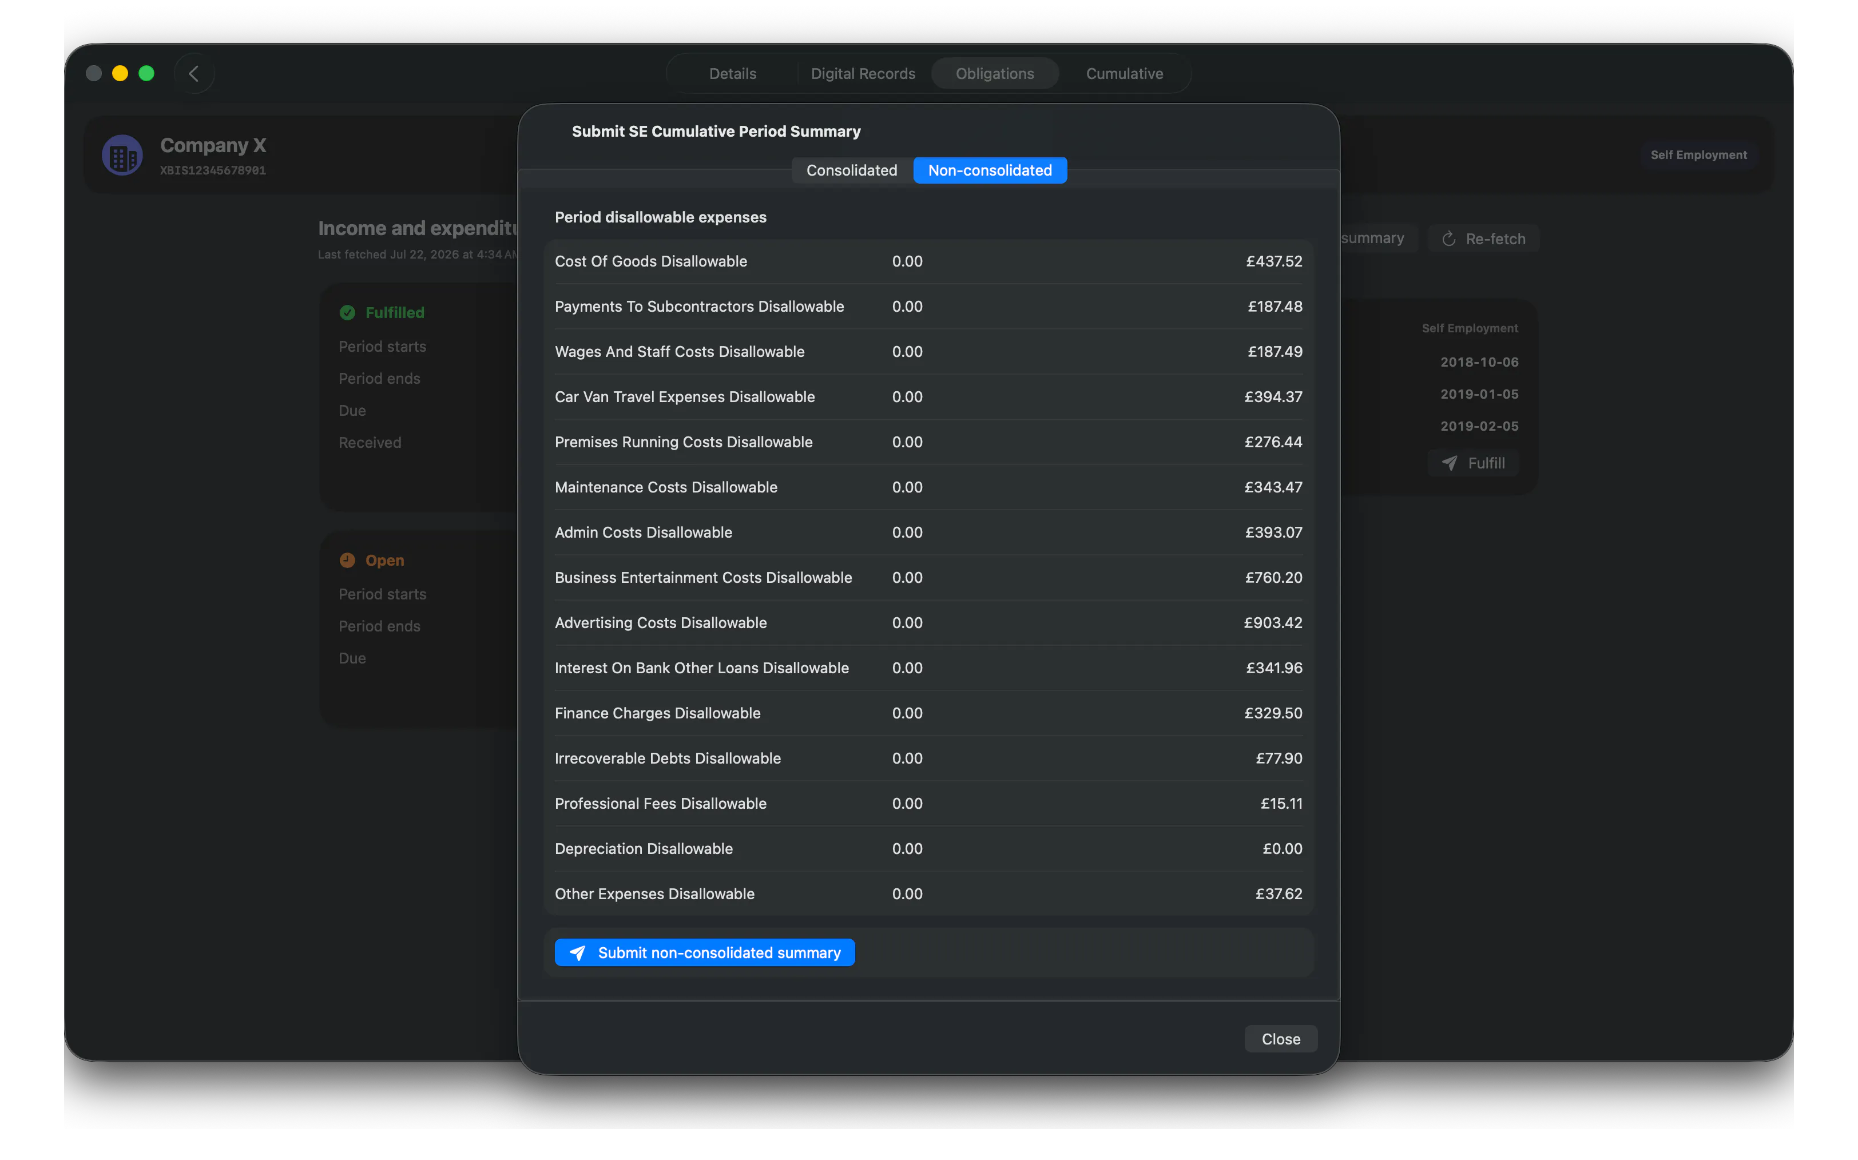
Task: Edit Interest On Bank Other Loans field
Action: [x=907, y=668]
